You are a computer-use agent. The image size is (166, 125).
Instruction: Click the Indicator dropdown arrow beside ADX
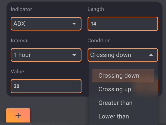click(74, 24)
